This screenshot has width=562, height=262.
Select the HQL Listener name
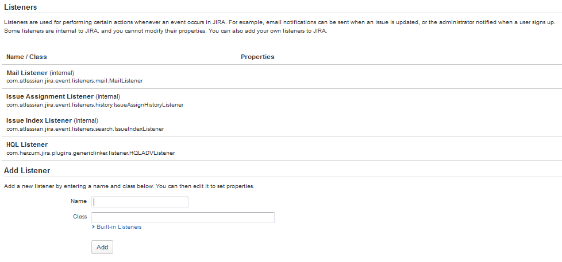(x=27, y=144)
